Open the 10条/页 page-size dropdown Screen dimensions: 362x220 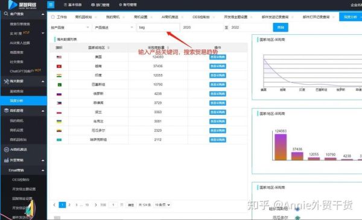click(x=162, y=205)
